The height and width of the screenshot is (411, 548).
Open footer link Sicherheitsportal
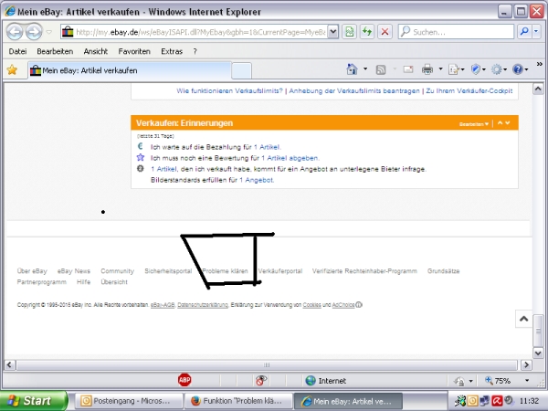[168, 271]
